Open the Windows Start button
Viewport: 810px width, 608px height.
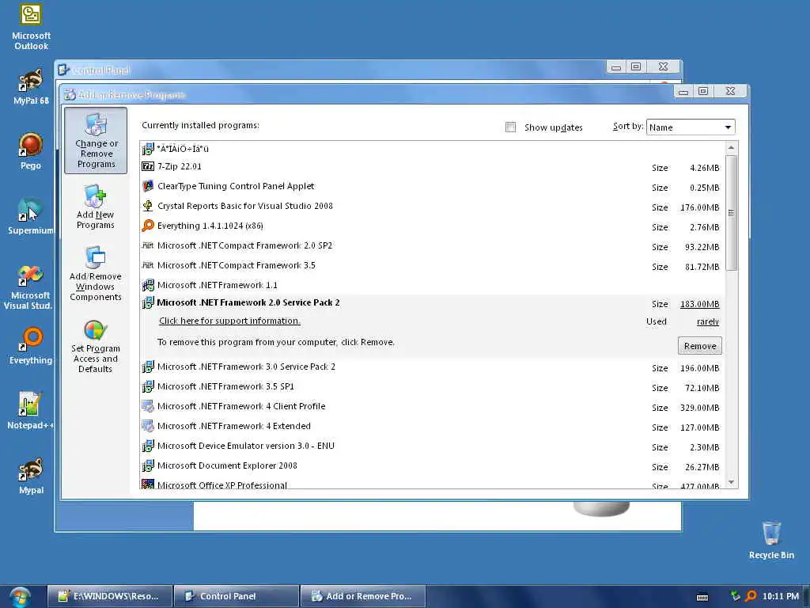20,597
